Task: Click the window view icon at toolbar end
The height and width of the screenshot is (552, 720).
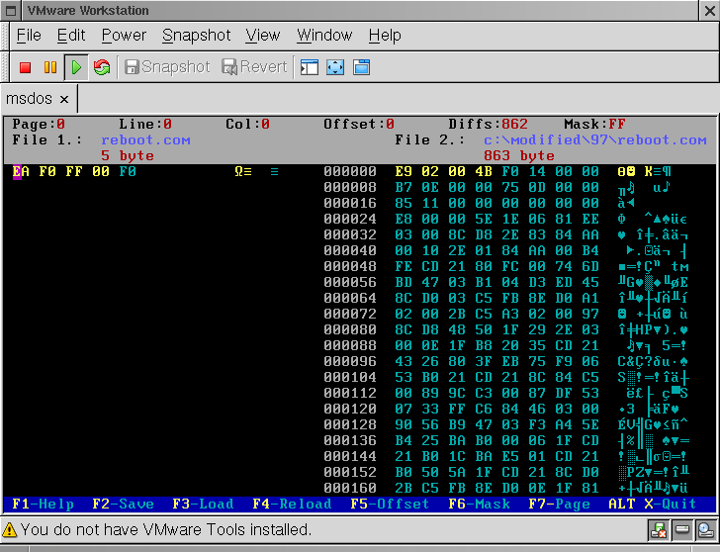Action: (361, 67)
